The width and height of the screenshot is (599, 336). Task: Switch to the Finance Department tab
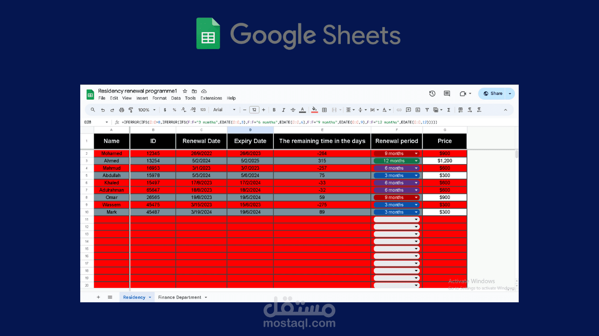click(x=182, y=297)
